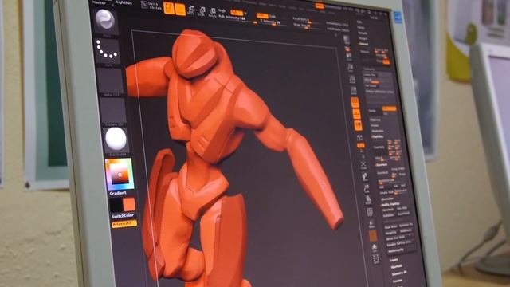Click the Lower Res button

click(x=370, y=74)
